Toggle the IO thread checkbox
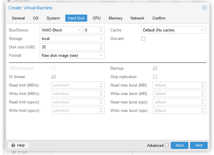 click(x=54, y=77)
